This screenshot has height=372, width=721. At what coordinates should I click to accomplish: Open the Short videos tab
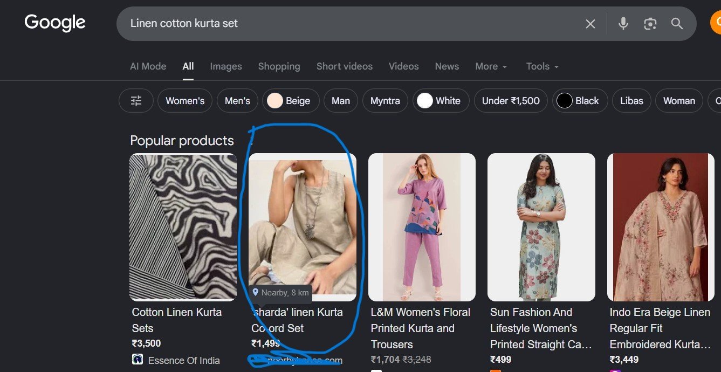click(345, 66)
